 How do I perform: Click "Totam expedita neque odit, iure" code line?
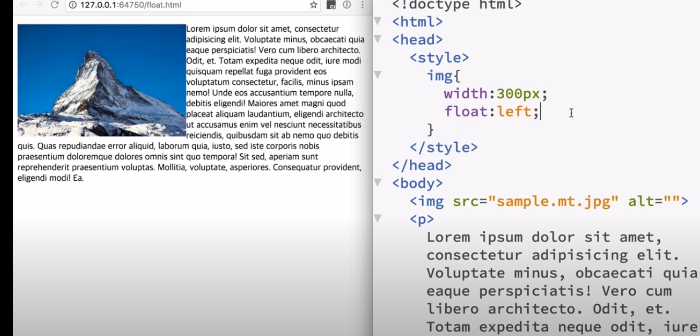point(562,327)
